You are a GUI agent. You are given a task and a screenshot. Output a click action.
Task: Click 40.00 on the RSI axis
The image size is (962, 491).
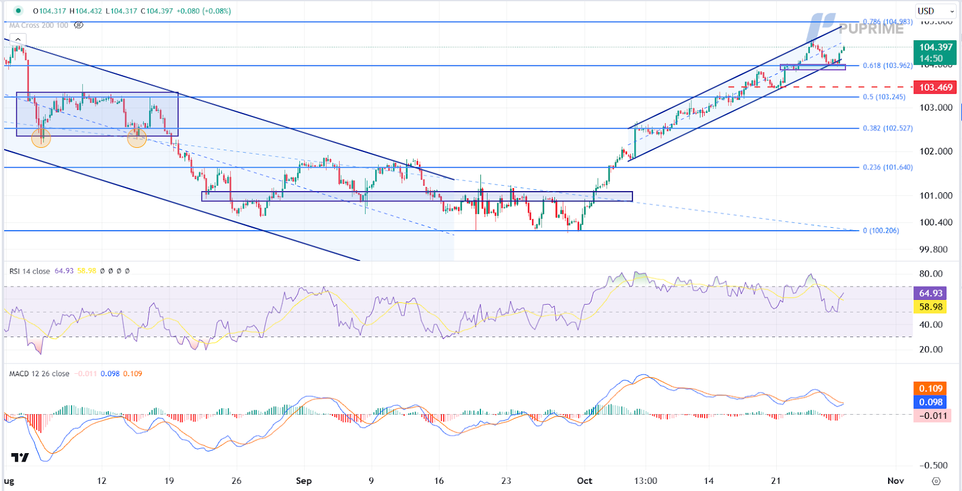931,325
